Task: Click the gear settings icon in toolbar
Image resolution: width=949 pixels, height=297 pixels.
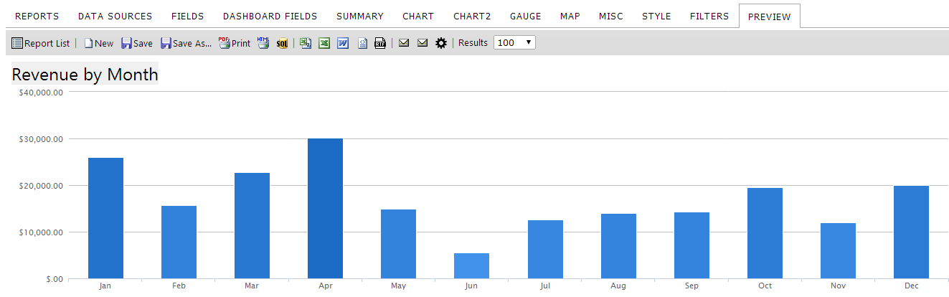Action: point(441,43)
